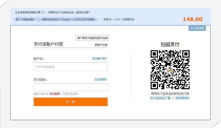The image size is (221, 128).
Task: Focus the 手机号码/邮箱 account name field
Action: (x=70, y=67)
